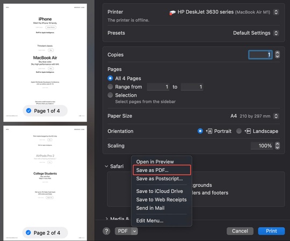This screenshot has width=290, height=241.
Task: Choose Save to Web Receipts menu item
Action: pos(162,200)
